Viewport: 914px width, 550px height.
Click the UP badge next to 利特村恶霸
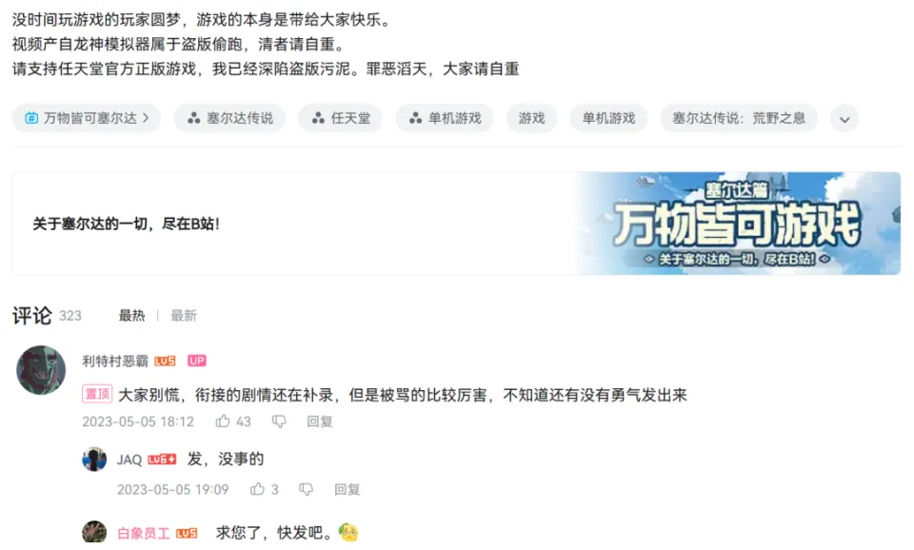(x=196, y=361)
